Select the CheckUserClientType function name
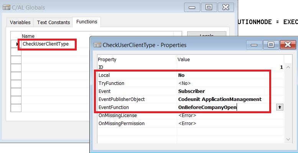 [x=46, y=44]
